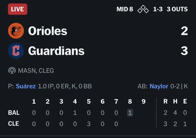Viewport: 196px width, 138px height.
Task: Click the base runners diamond icon
Action: (143, 9)
